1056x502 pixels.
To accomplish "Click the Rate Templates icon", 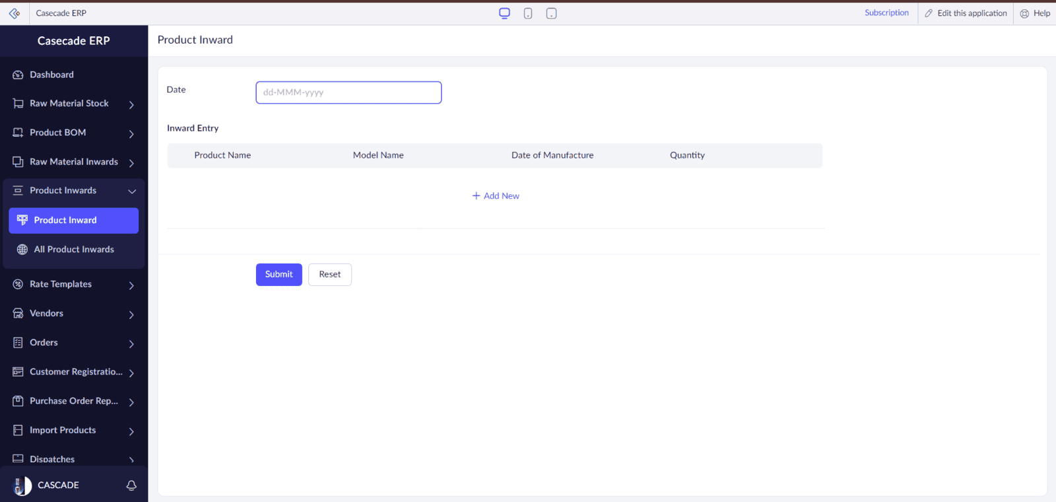I will (x=18, y=284).
